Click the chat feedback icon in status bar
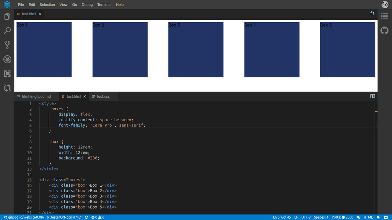The image size is (392, 220). click(359, 217)
